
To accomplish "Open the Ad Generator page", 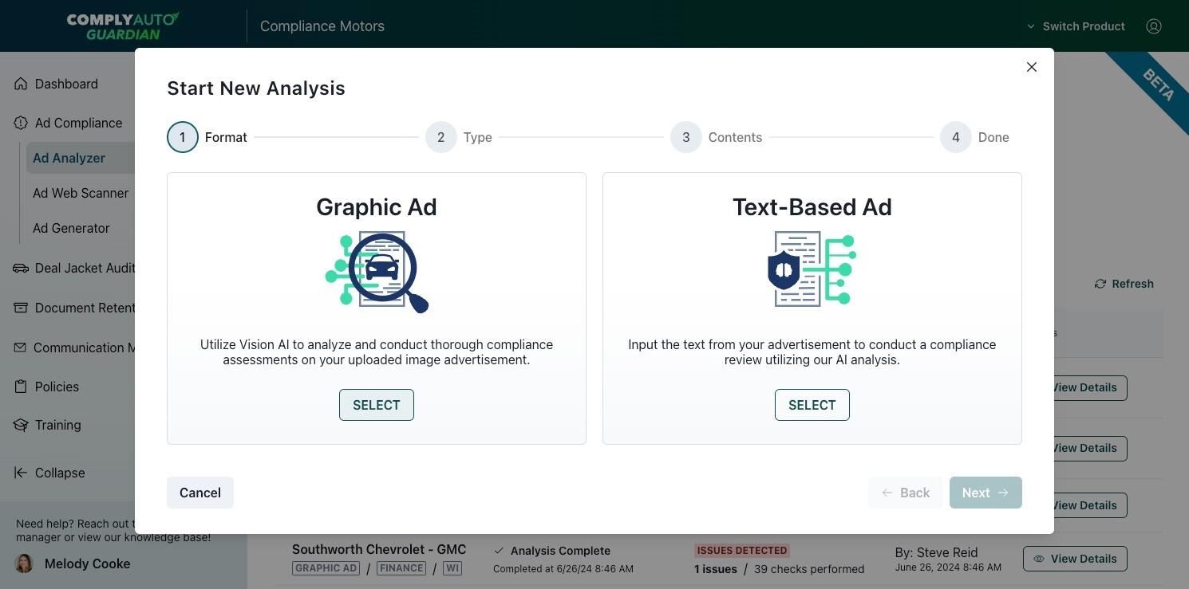I will pyautogui.click(x=71, y=228).
